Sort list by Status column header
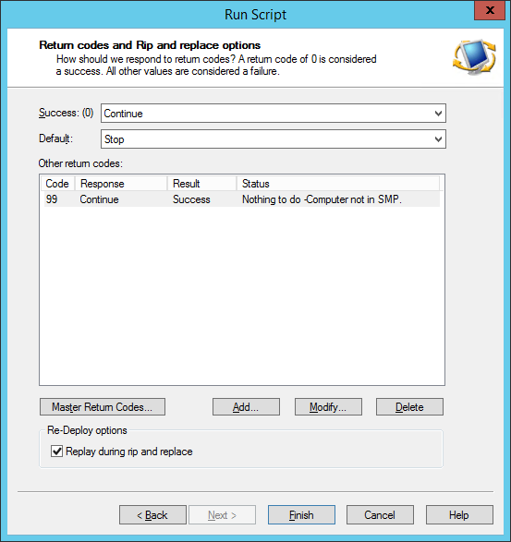The width and height of the screenshot is (511, 542). 338,184
